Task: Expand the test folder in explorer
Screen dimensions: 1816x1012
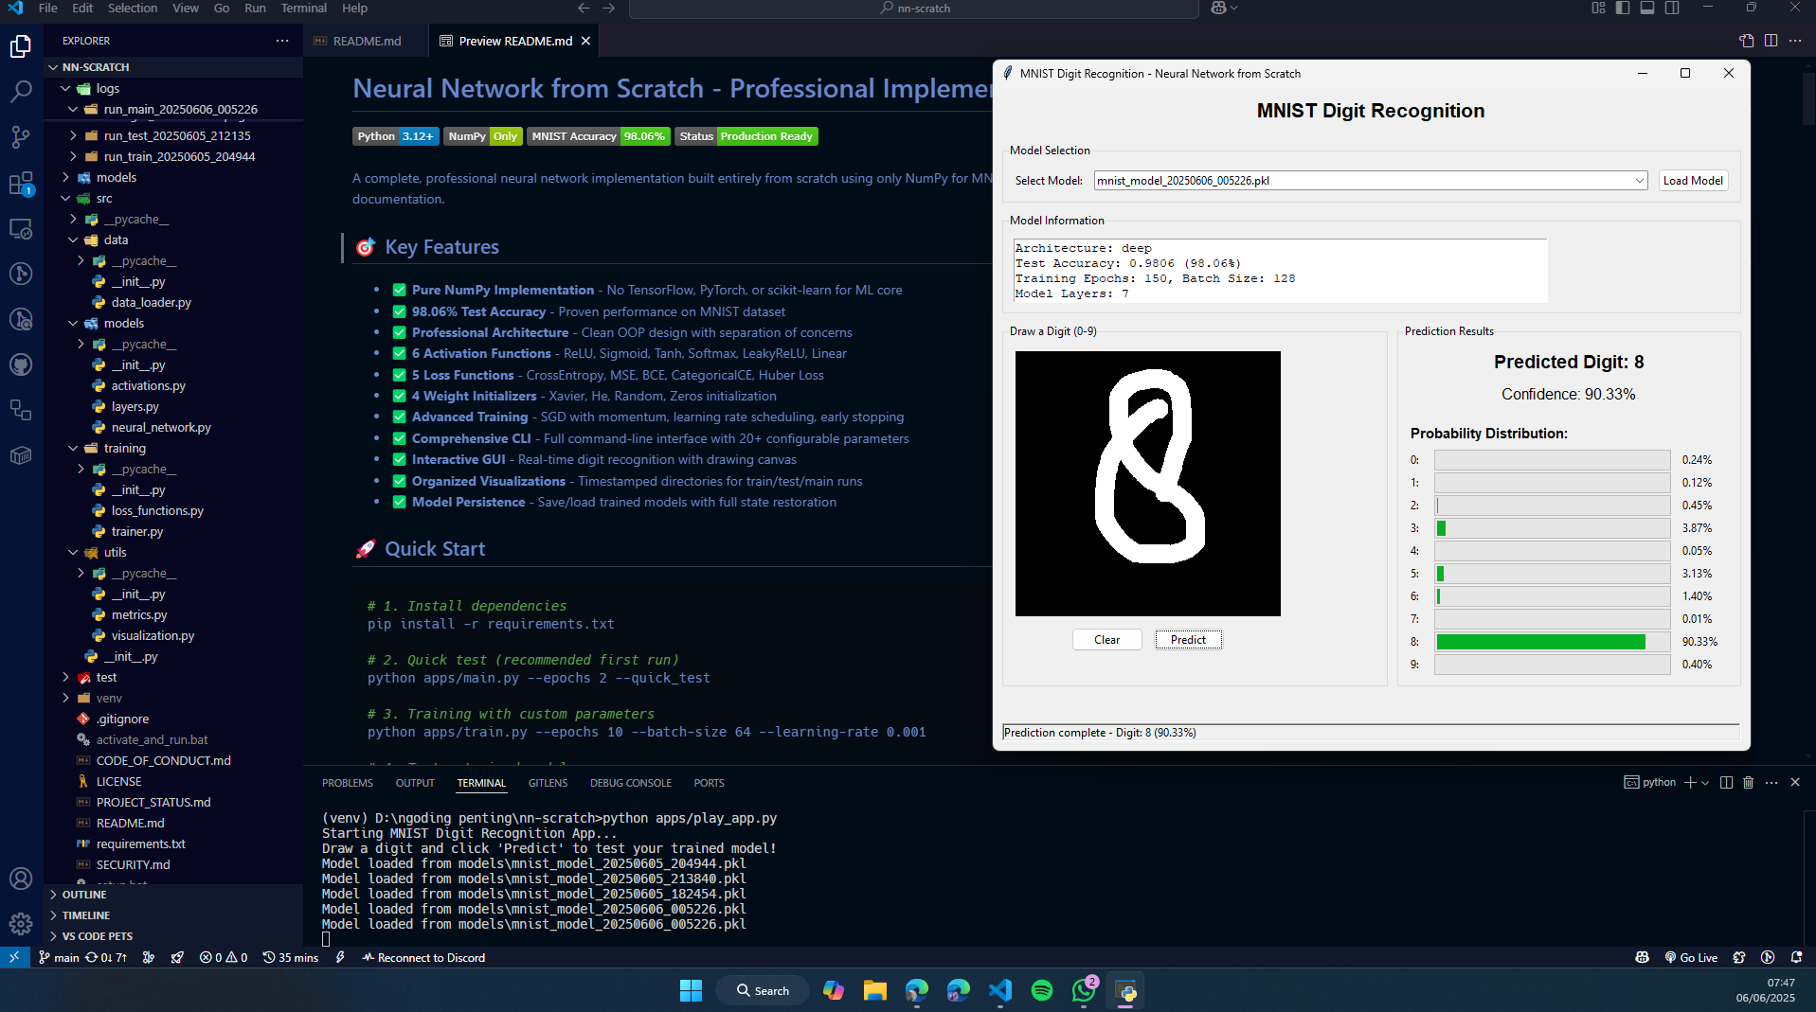Action: [x=106, y=677]
